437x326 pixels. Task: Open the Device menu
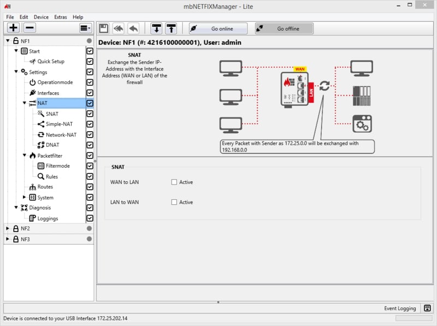click(x=41, y=17)
